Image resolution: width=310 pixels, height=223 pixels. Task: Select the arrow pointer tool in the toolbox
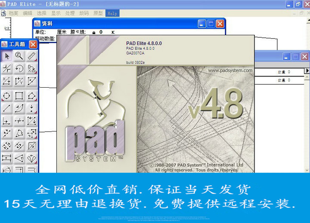click(x=6, y=56)
